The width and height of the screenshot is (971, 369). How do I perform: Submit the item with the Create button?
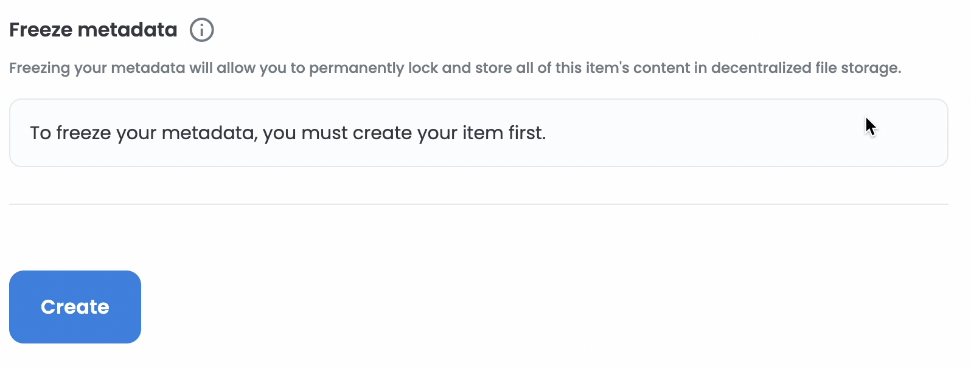pos(75,307)
